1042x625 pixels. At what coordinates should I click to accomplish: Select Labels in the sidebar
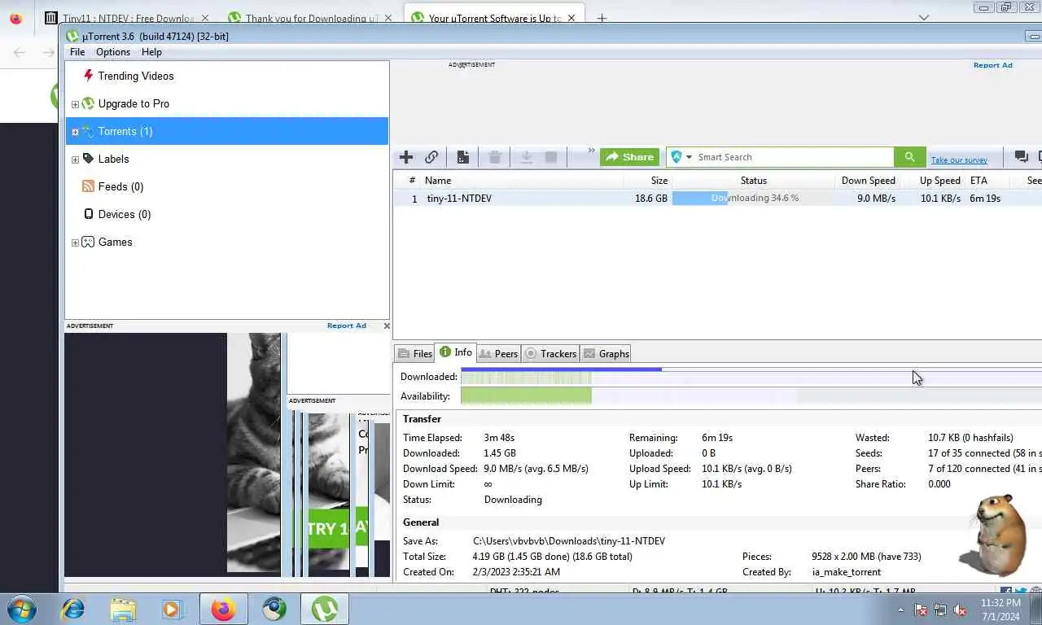(x=113, y=159)
